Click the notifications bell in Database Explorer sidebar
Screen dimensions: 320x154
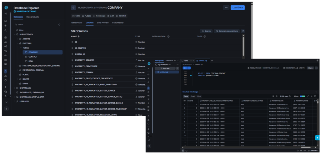click(x=6, y=102)
